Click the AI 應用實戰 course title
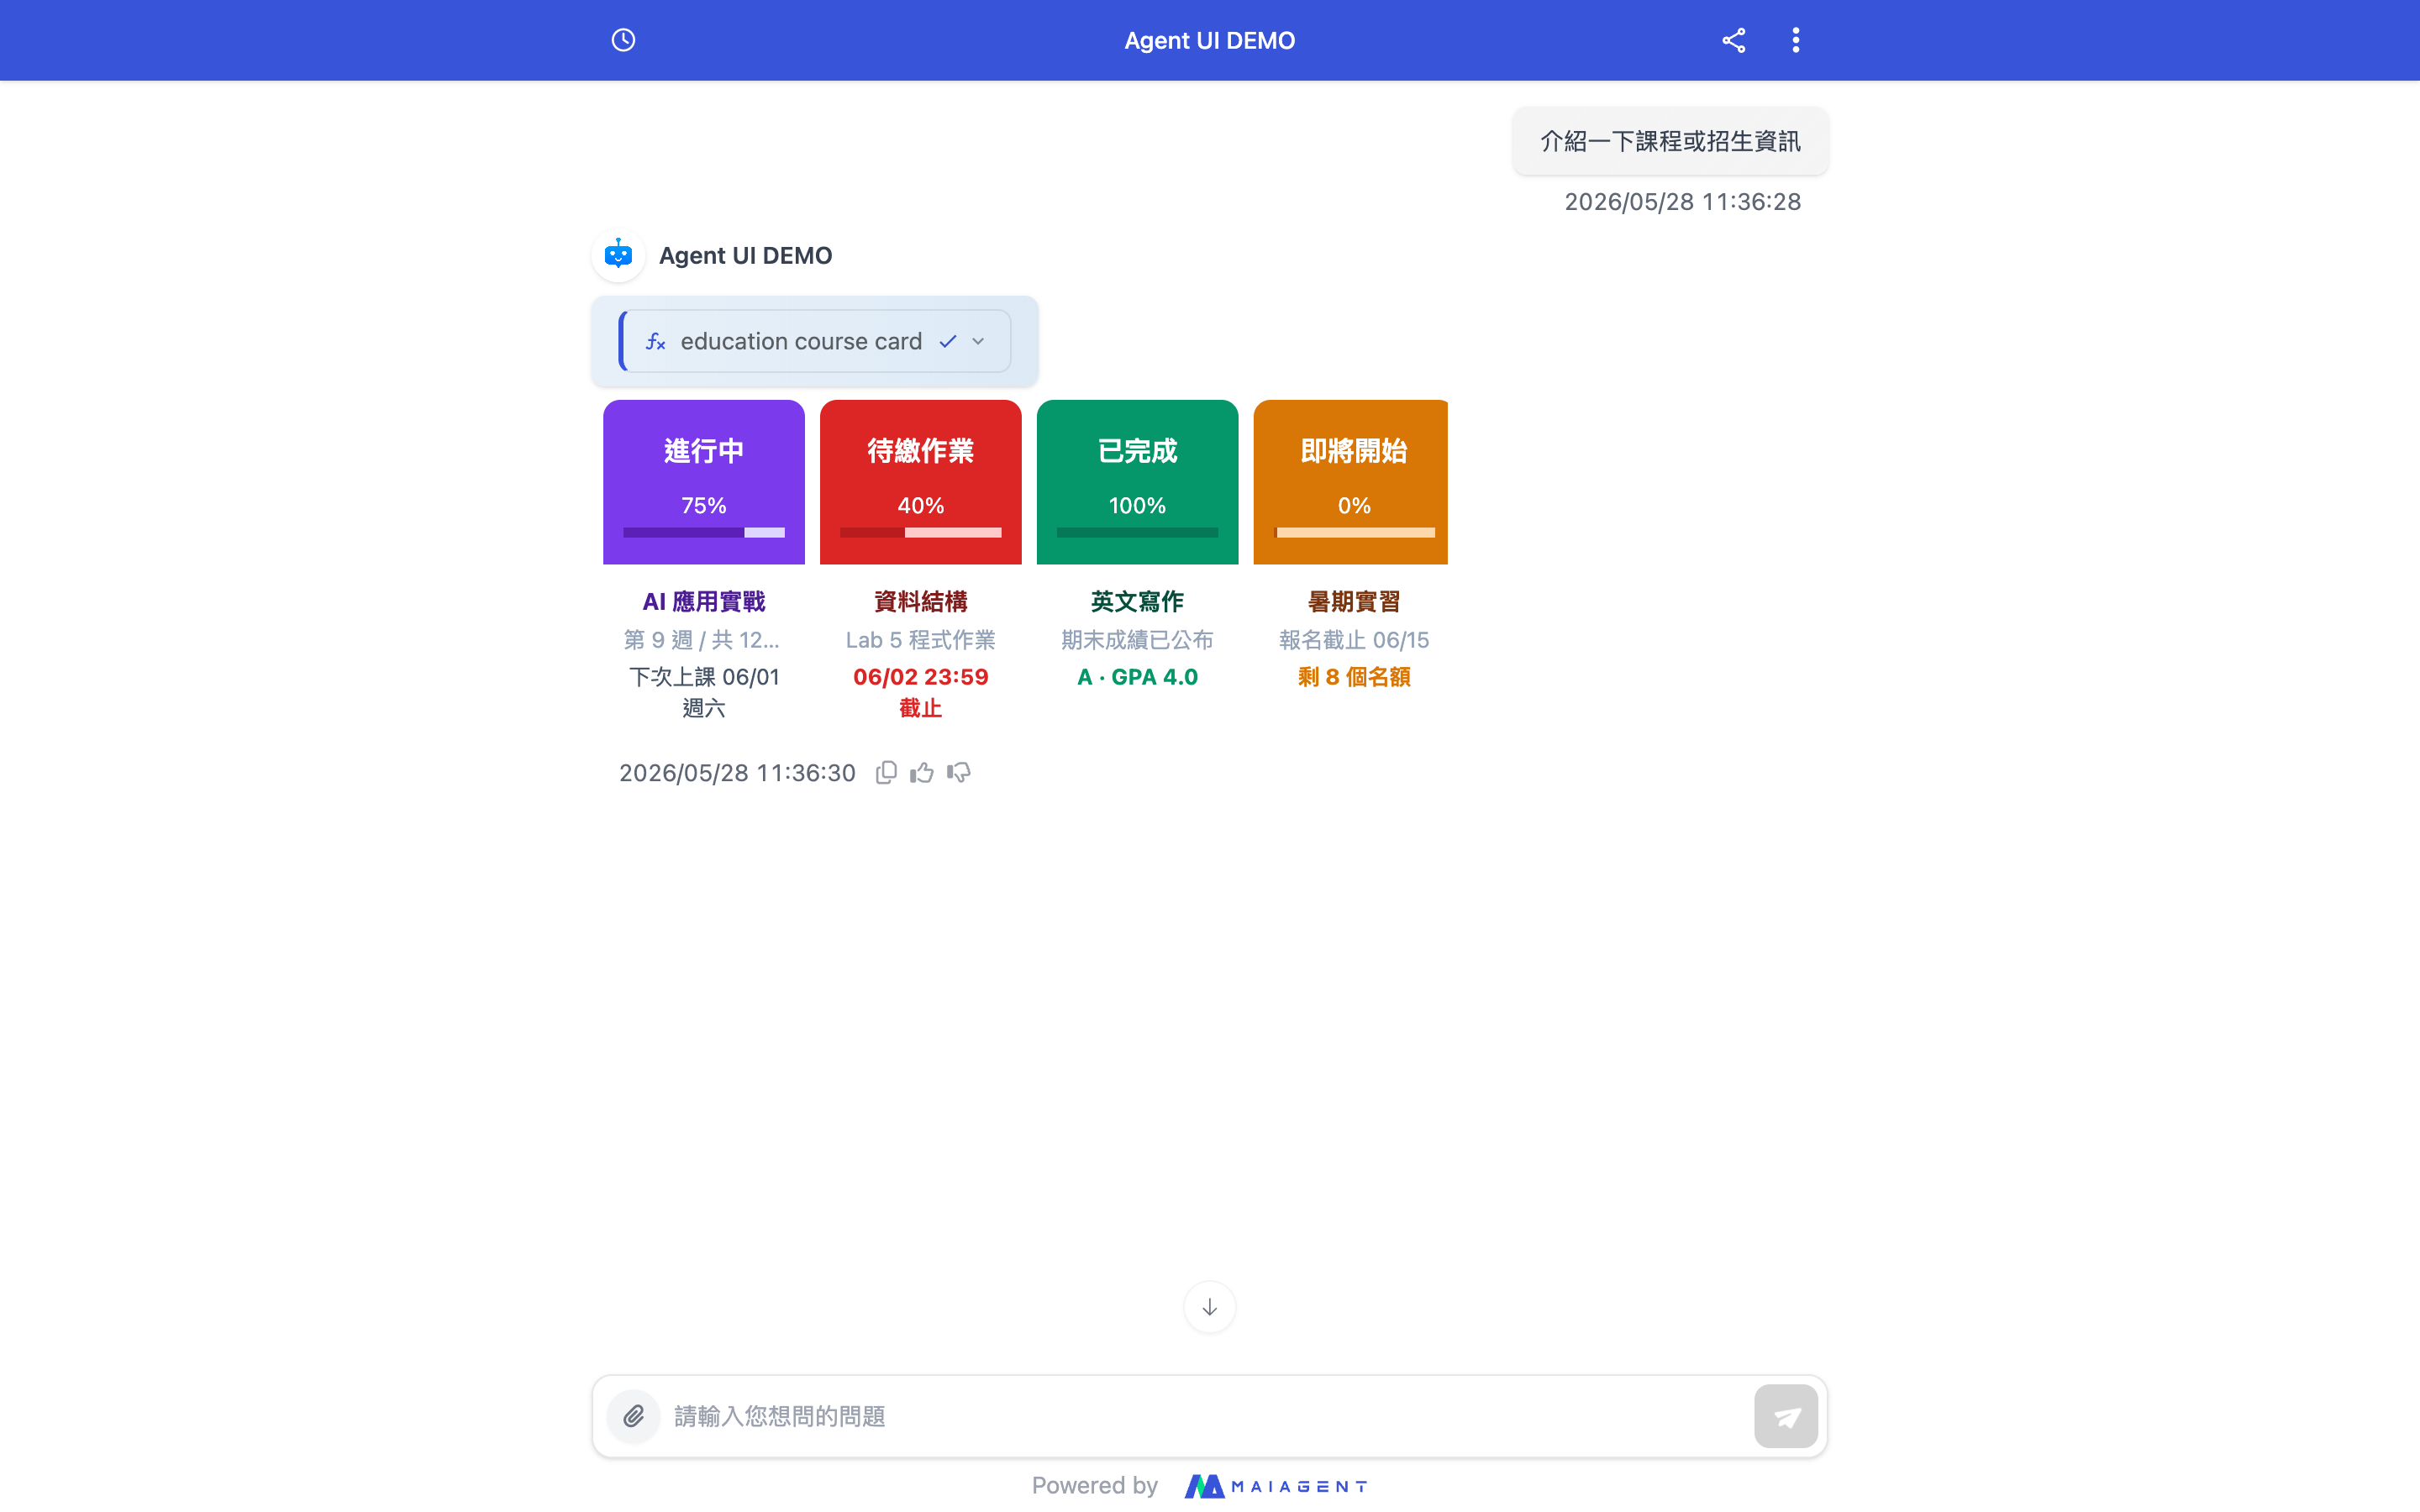Viewport: 2420px width, 1512px height. click(x=704, y=602)
